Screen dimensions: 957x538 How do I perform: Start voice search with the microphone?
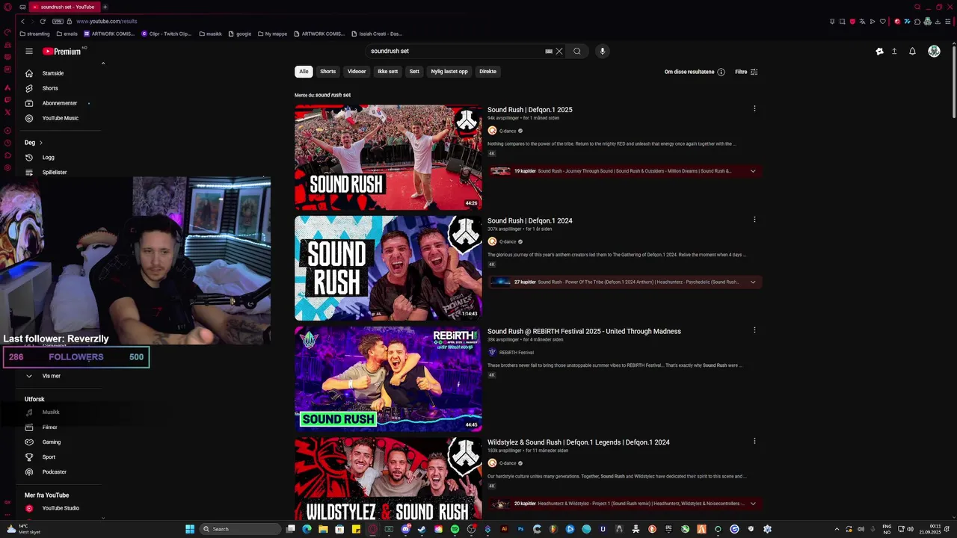pyautogui.click(x=602, y=51)
